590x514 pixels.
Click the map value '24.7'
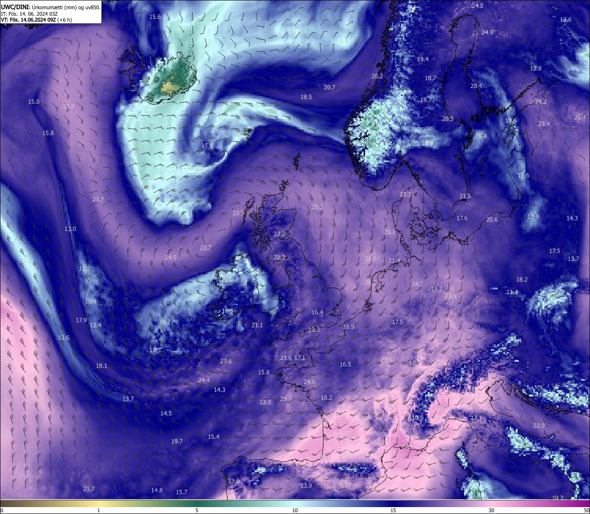417,284
